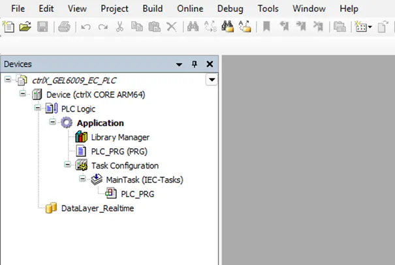Click the Delete X toolbar icon
Image resolution: width=395 pixels, height=265 pixels.
tap(171, 27)
